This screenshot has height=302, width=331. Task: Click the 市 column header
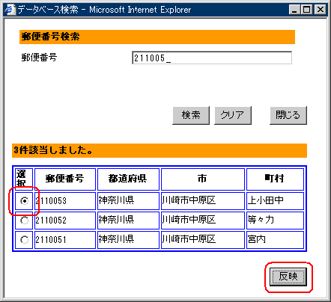(x=203, y=179)
